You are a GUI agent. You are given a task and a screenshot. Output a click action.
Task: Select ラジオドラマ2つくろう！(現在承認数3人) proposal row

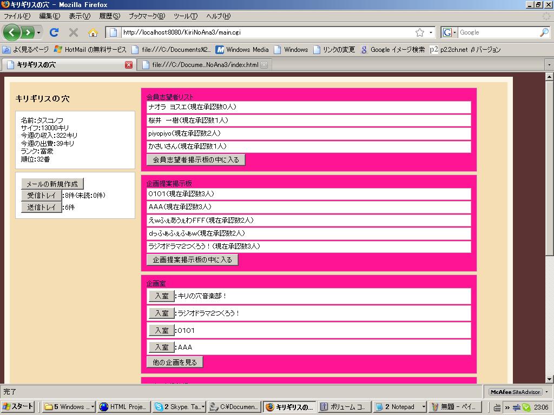click(x=309, y=246)
